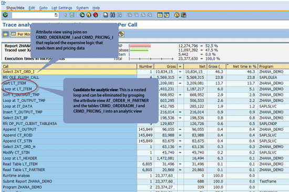Open the Show/Hide menu
This screenshot has width=289, height=192.
tap(15, 8)
